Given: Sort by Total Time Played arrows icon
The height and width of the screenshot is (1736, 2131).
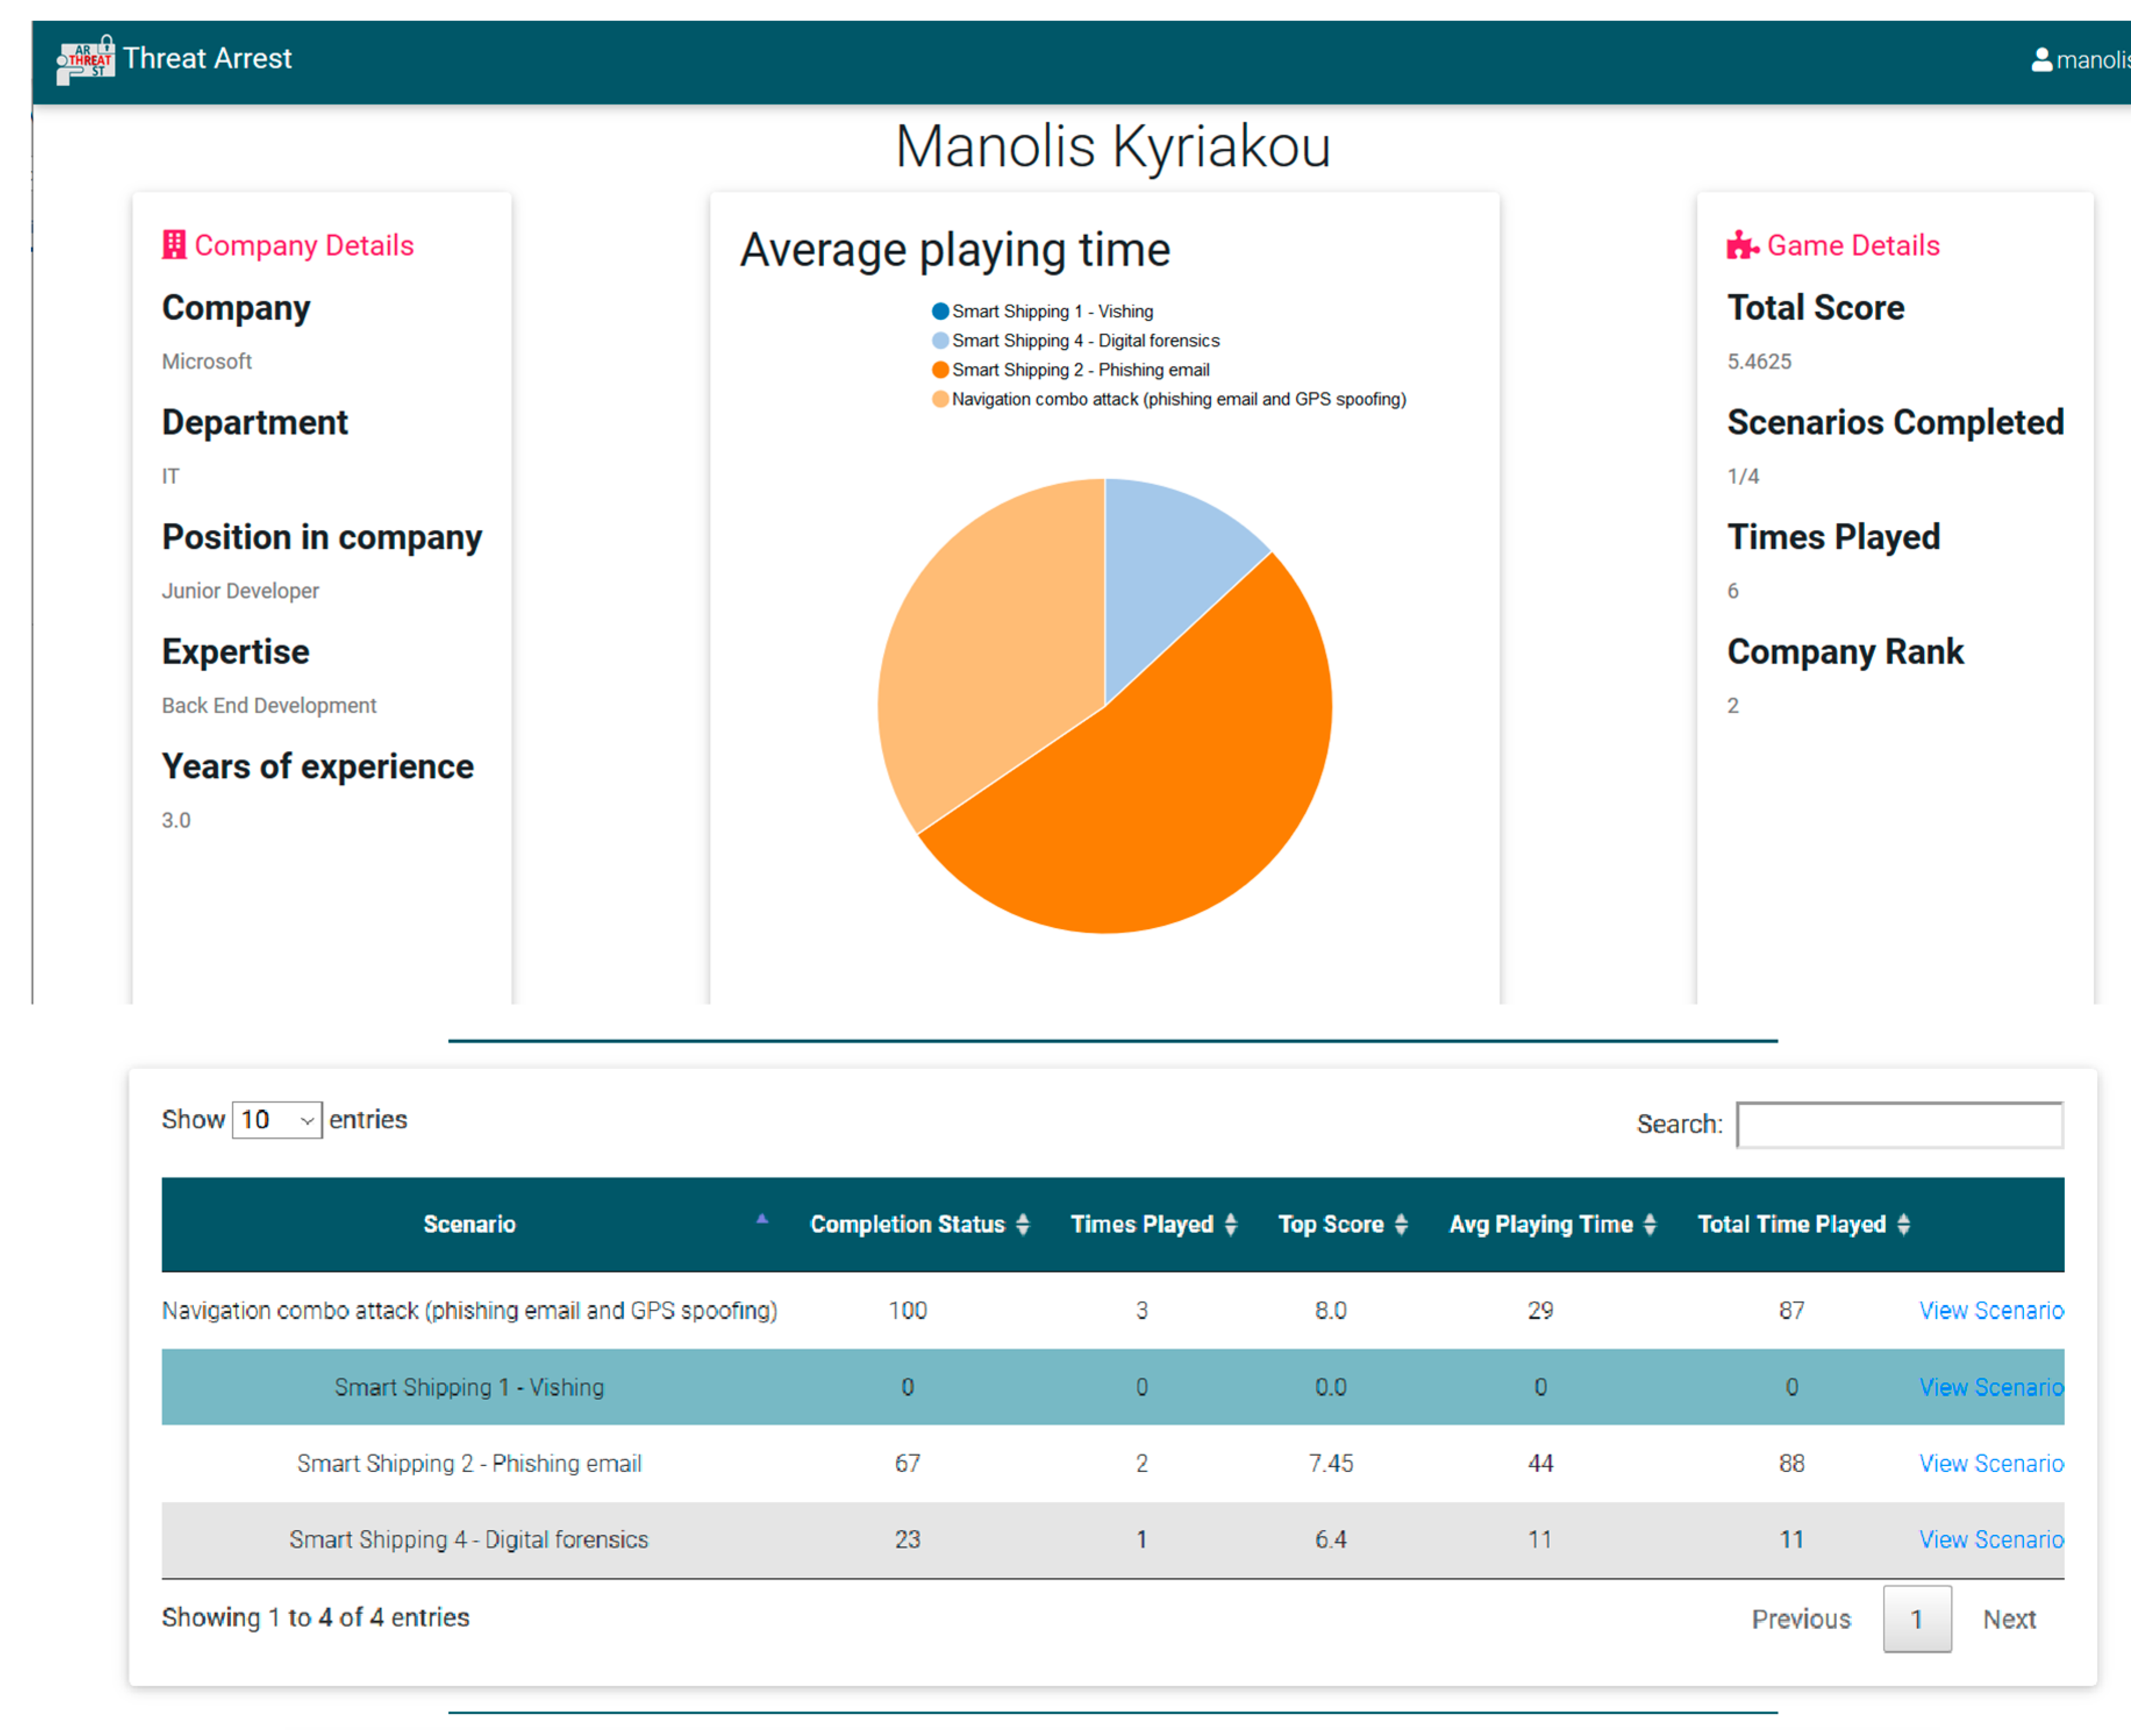Looking at the screenshot, I should coord(1903,1224).
